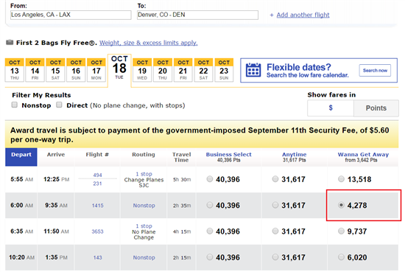
Task: Switch to the Oct 17 Mon date tab
Action: 96,70
